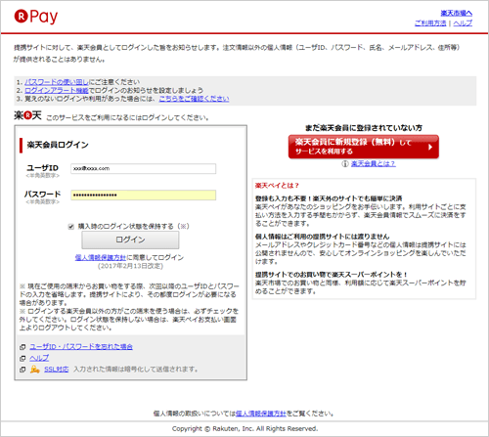Open the ログインアラート機能 link
The height and width of the screenshot is (437, 489).
pos(57,90)
